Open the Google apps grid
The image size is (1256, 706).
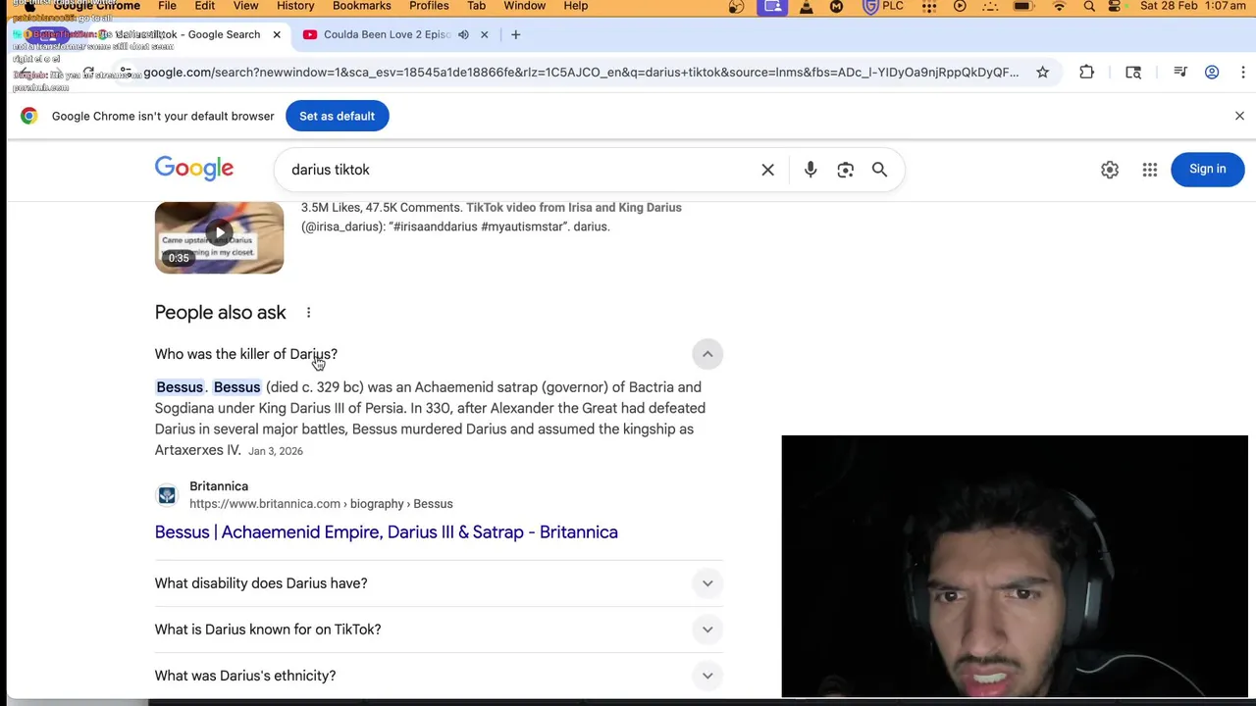tap(1150, 170)
